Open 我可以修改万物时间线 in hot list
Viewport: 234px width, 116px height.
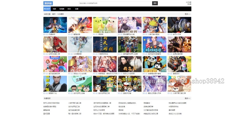click(51, 103)
